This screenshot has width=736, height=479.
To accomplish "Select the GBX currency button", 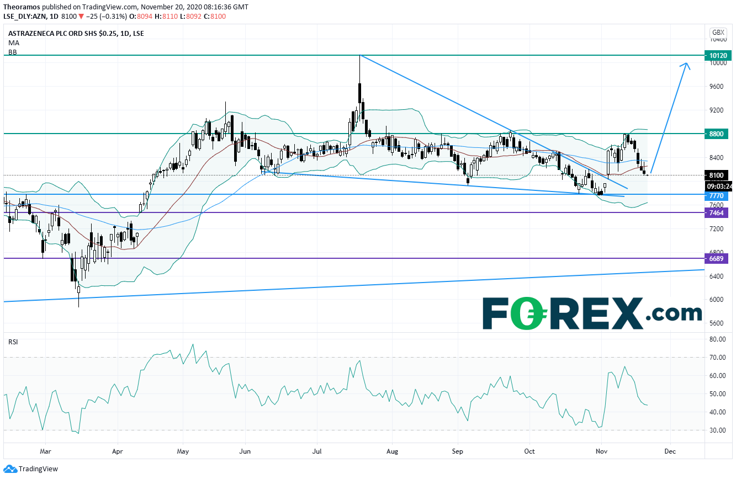I will click(718, 33).
